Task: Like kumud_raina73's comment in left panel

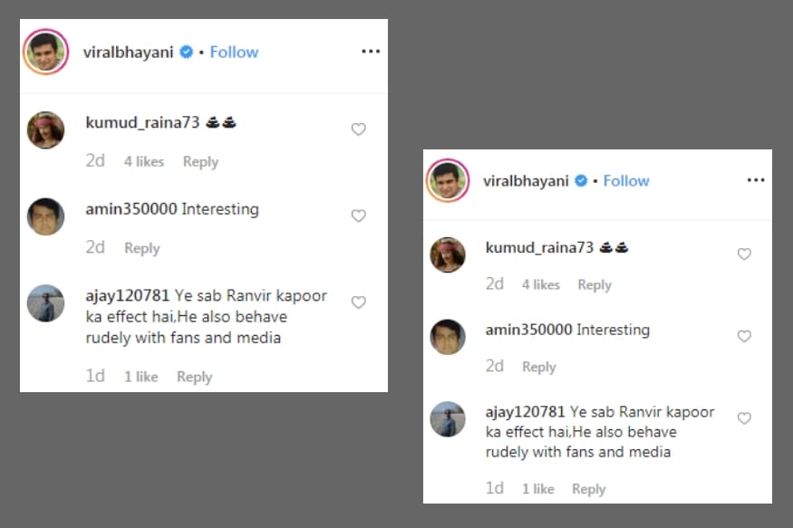Action: click(x=358, y=130)
